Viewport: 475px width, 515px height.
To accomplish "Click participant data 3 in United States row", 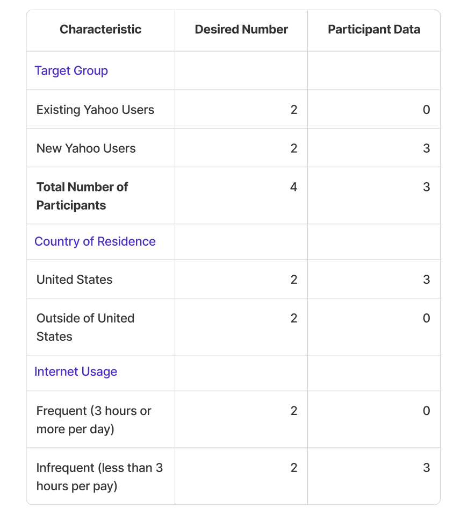I will 427,280.
